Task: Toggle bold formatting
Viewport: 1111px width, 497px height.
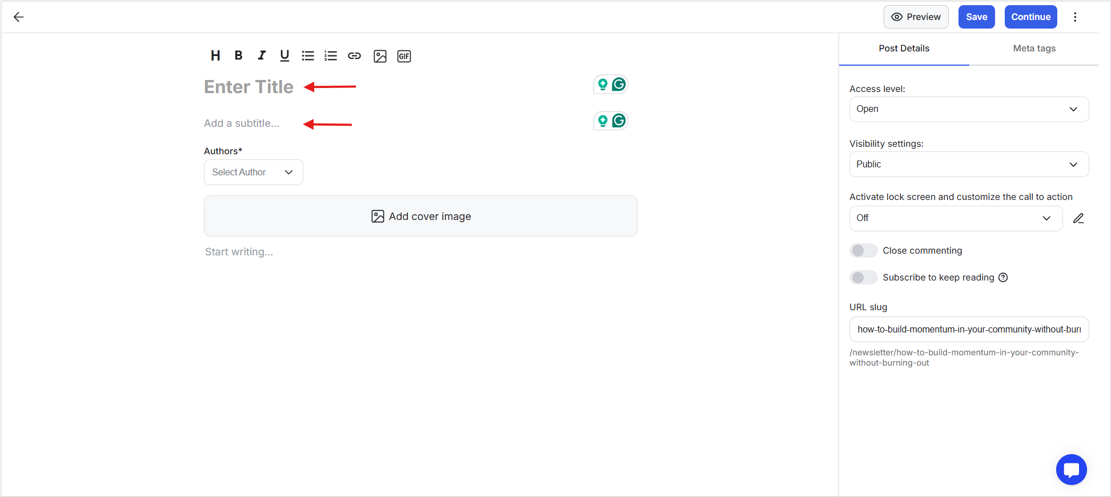Action: (x=239, y=55)
